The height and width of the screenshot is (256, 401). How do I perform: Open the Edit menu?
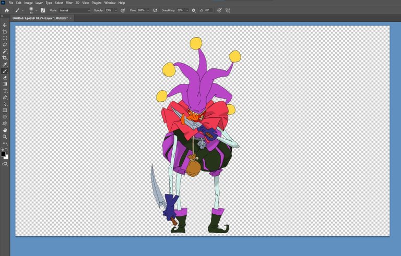[x=19, y=3]
